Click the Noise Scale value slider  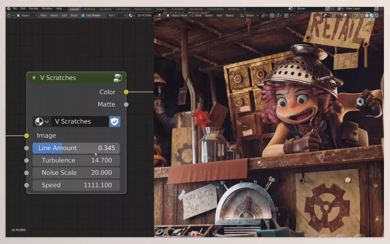tap(76, 173)
